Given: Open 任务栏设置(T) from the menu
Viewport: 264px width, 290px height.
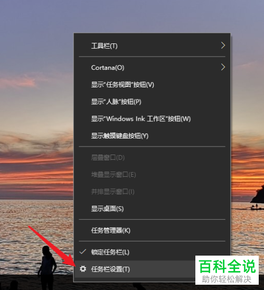Looking at the screenshot, I should click(x=135, y=269).
